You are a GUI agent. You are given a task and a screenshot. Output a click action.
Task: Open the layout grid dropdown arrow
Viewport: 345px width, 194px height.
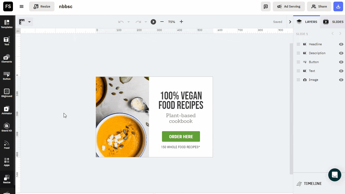tap(29, 22)
